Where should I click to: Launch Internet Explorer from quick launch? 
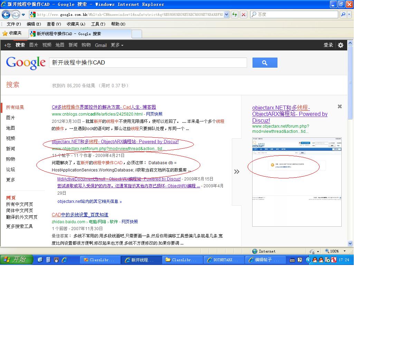click(65, 260)
